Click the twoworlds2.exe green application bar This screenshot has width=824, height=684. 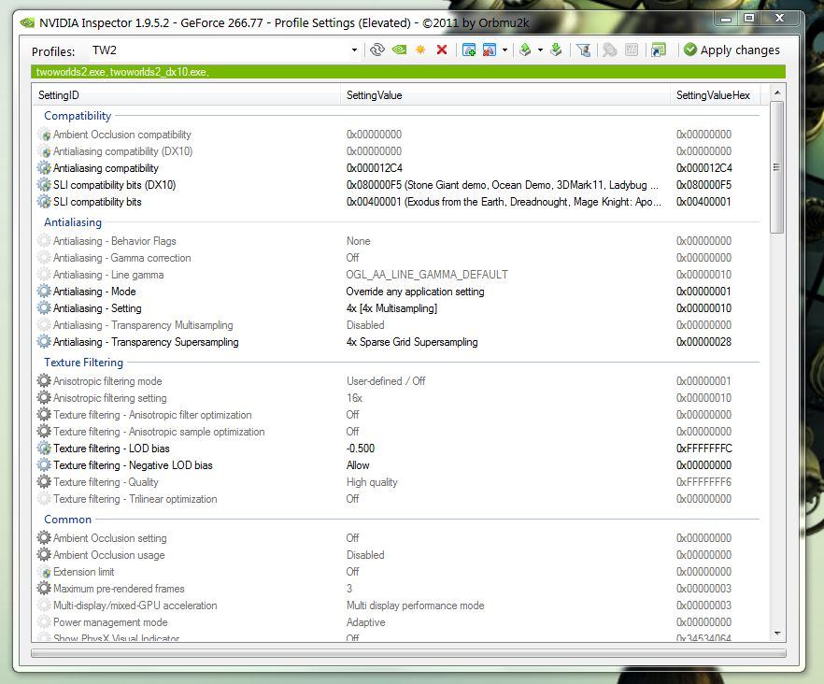click(408, 72)
